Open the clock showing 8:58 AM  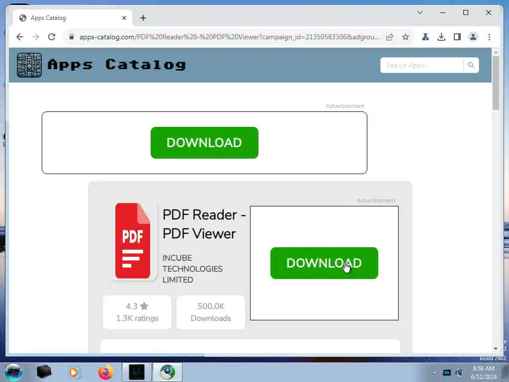coord(484,373)
